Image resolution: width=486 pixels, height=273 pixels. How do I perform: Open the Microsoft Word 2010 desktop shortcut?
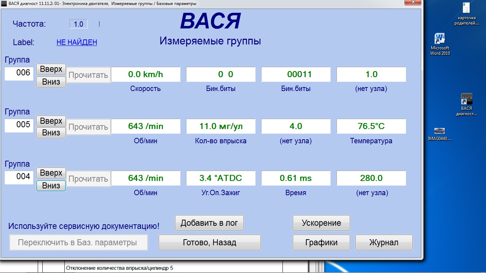[440, 39]
